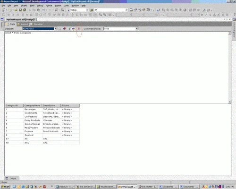Open the Window menu
The width and height of the screenshot is (236, 189).
pyautogui.click(x=75, y=6)
